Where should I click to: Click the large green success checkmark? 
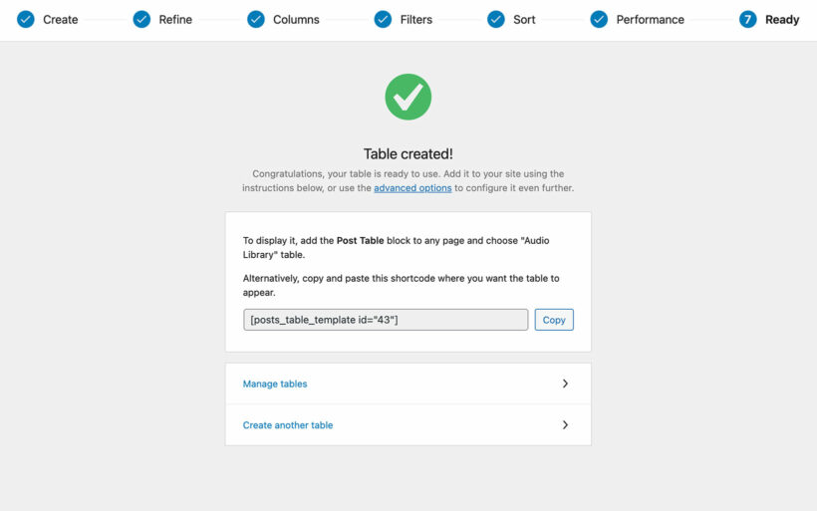click(408, 97)
